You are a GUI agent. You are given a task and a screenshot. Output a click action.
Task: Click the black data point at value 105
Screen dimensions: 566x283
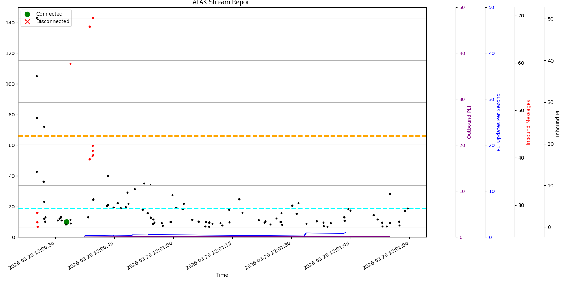click(37, 76)
